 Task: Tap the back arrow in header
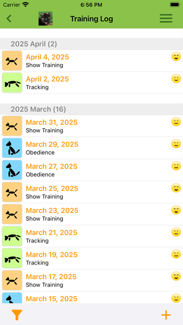tap(9, 19)
